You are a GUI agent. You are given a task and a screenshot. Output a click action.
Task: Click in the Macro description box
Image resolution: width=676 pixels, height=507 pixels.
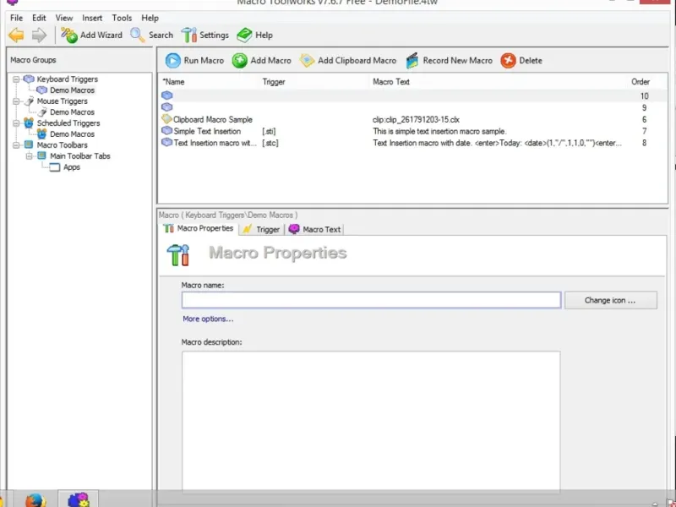tap(371, 422)
